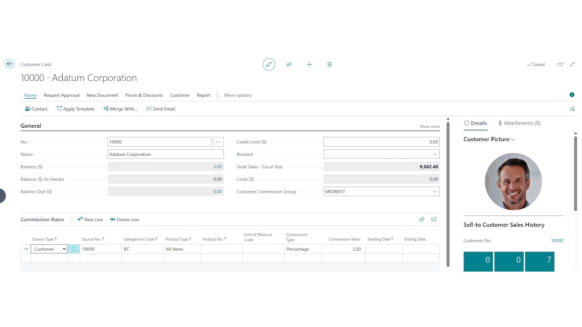Open the Customer menu

[x=180, y=95]
